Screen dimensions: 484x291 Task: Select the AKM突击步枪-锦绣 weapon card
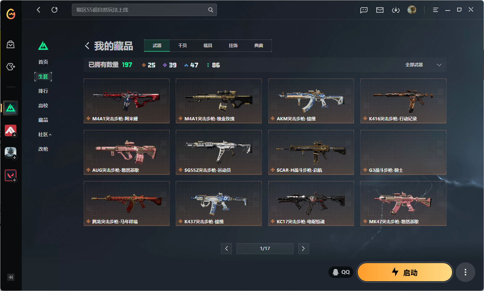pyautogui.click(x=311, y=101)
